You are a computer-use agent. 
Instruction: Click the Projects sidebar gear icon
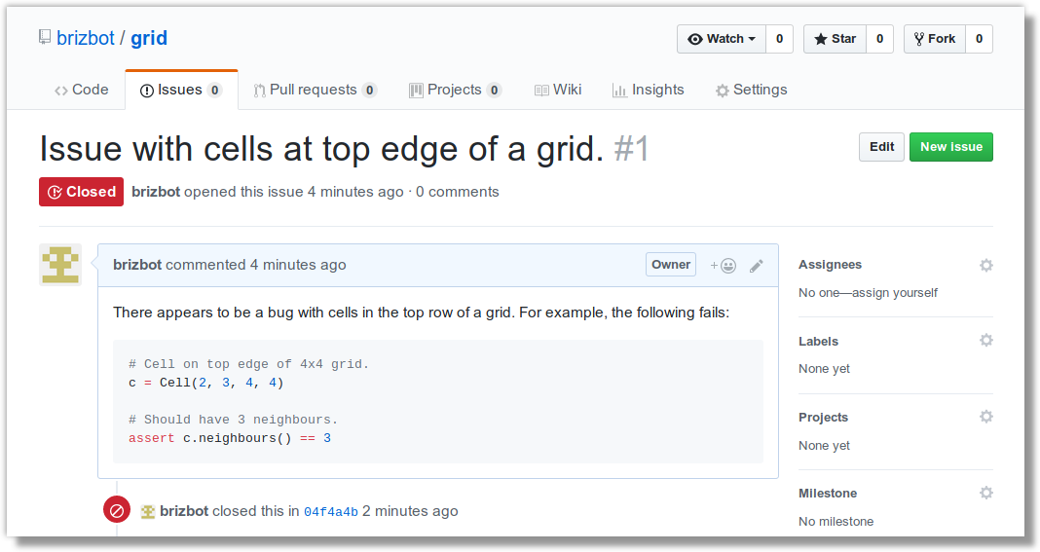[985, 417]
